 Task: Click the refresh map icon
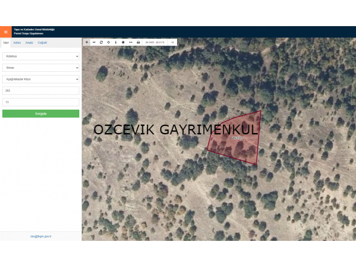(x=101, y=42)
